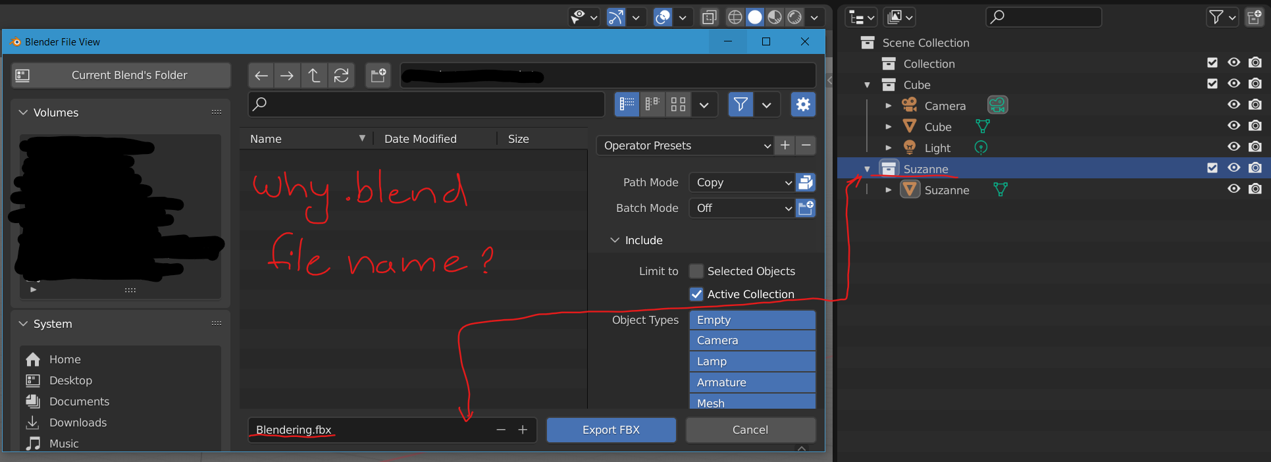This screenshot has height=462, width=1271.
Task: Open the Batch Mode Off dropdown
Action: (742, 208)
